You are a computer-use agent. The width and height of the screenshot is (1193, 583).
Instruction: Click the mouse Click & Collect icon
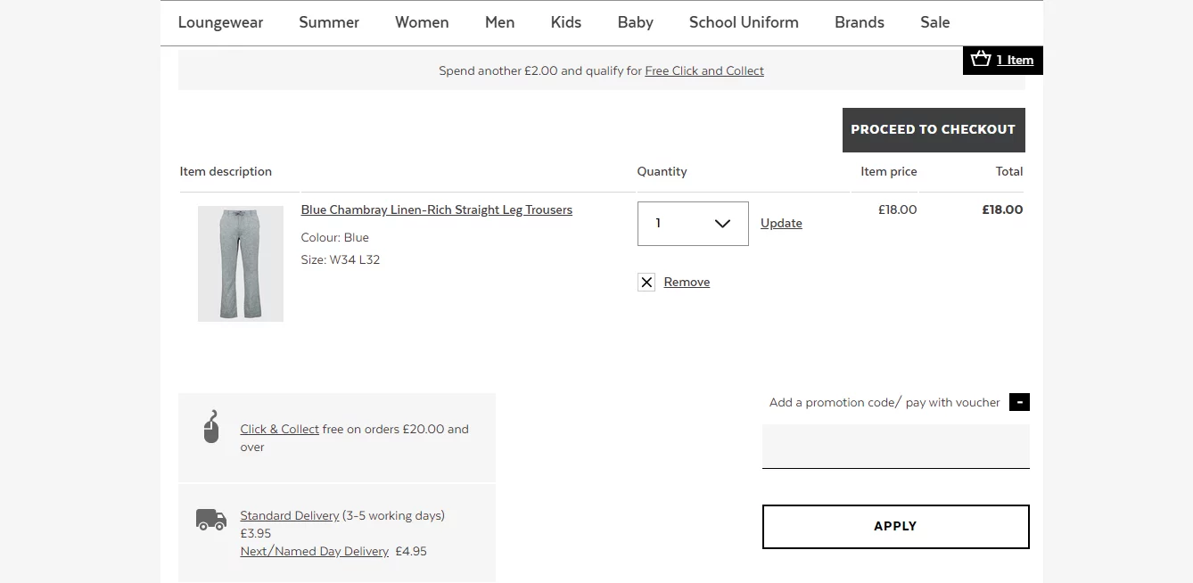(x=211, y=427)
